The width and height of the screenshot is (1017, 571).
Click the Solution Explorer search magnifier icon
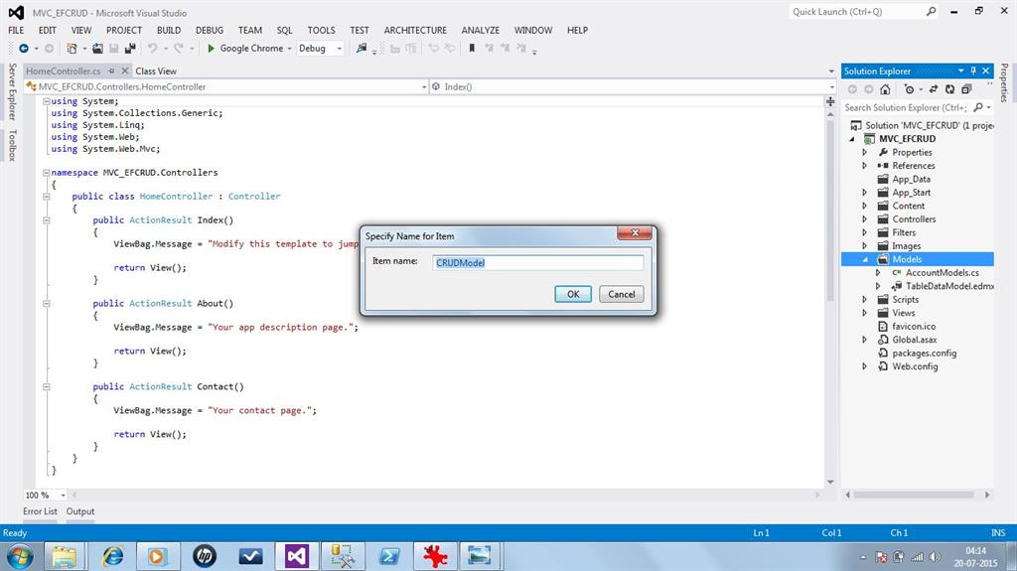coord(978,107)
